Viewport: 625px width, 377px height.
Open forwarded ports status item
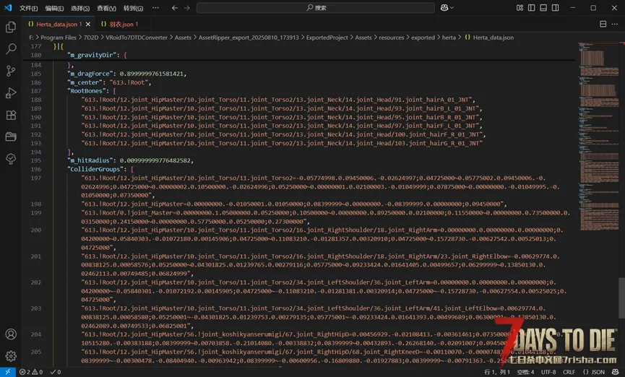click(56, 372)
